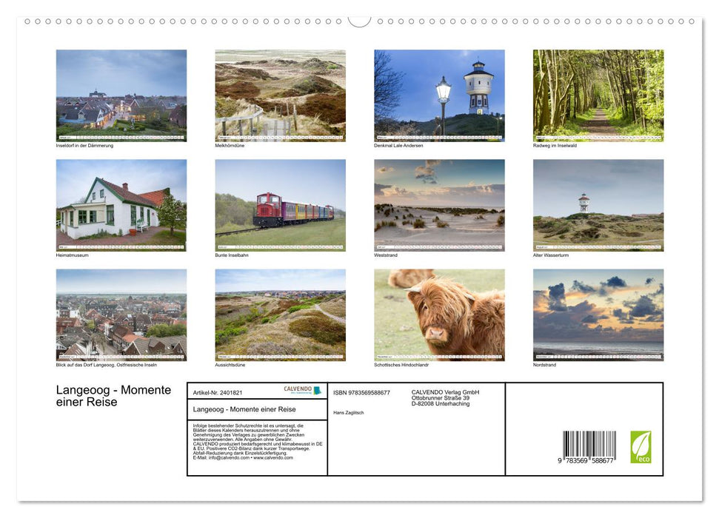Open the Radweg im Inselwald photo
The width and height of the screenshot is (719, 518).
click(x=598, y=95)
